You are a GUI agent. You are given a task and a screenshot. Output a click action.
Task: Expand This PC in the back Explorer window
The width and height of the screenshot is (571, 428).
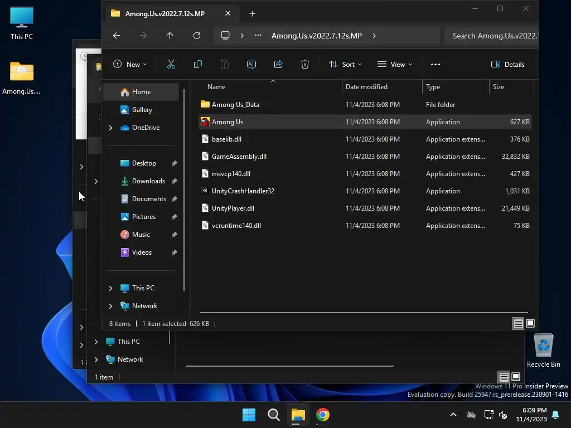tap(96, 342)
